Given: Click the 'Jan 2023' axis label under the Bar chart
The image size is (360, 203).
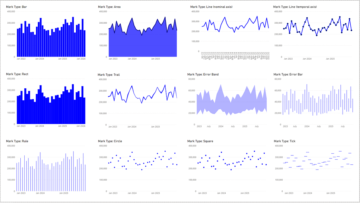Looking at the screenshot, I should (21, 59).
